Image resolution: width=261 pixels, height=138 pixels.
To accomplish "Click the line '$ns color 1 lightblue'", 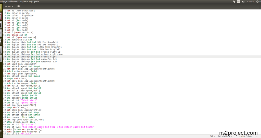I will click(20, 16).
